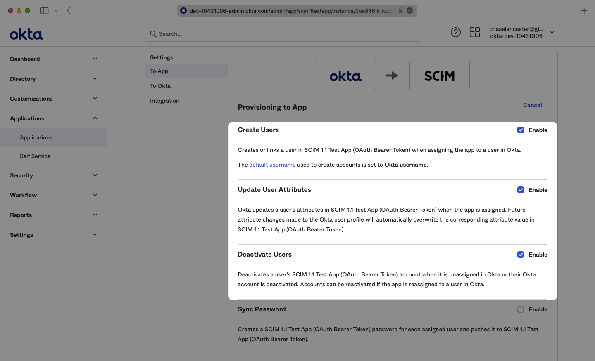The height and width of the screenshot is (361, 595).
Task: Click the Okta logo in header
Action: [26, 34]
